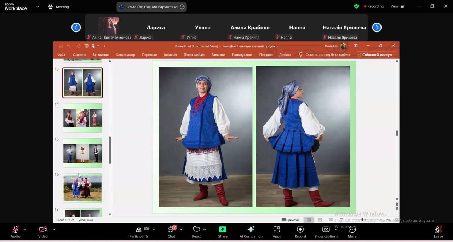The width and height of the screenshot is (453, 242).
Task: Select slide 14 thumbnail
Action: [82, 118]
